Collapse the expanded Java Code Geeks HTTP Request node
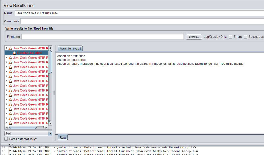 (7, 48)
